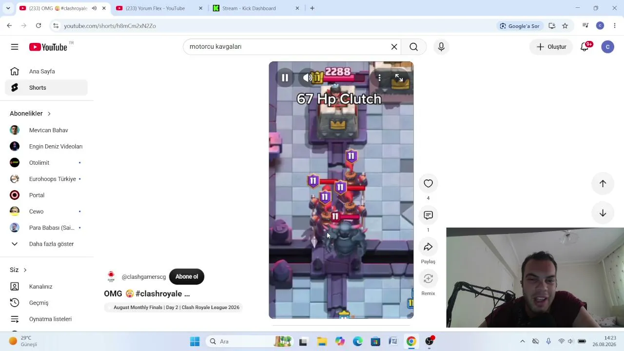Show hidden system tray icons
This screenshot has height=351, width=624.
tap(523, 341)
